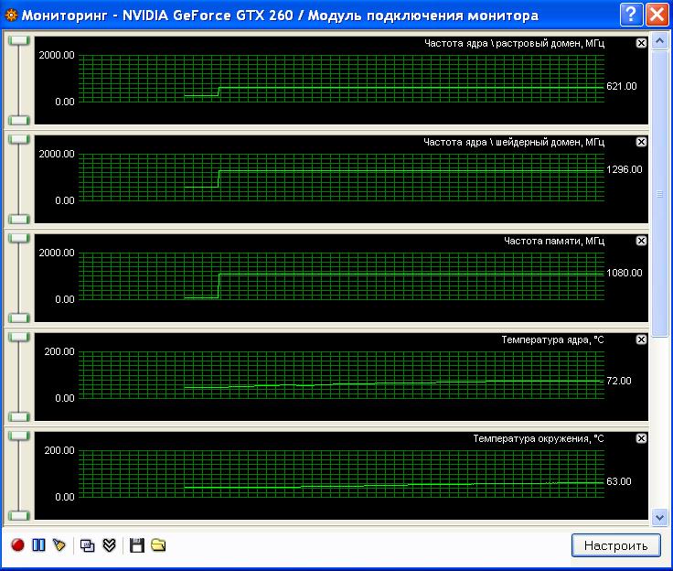This screenshot has height=571, width=673.
Task: Click the overlapping windows icon in toolbar
Action: point(87,545)
